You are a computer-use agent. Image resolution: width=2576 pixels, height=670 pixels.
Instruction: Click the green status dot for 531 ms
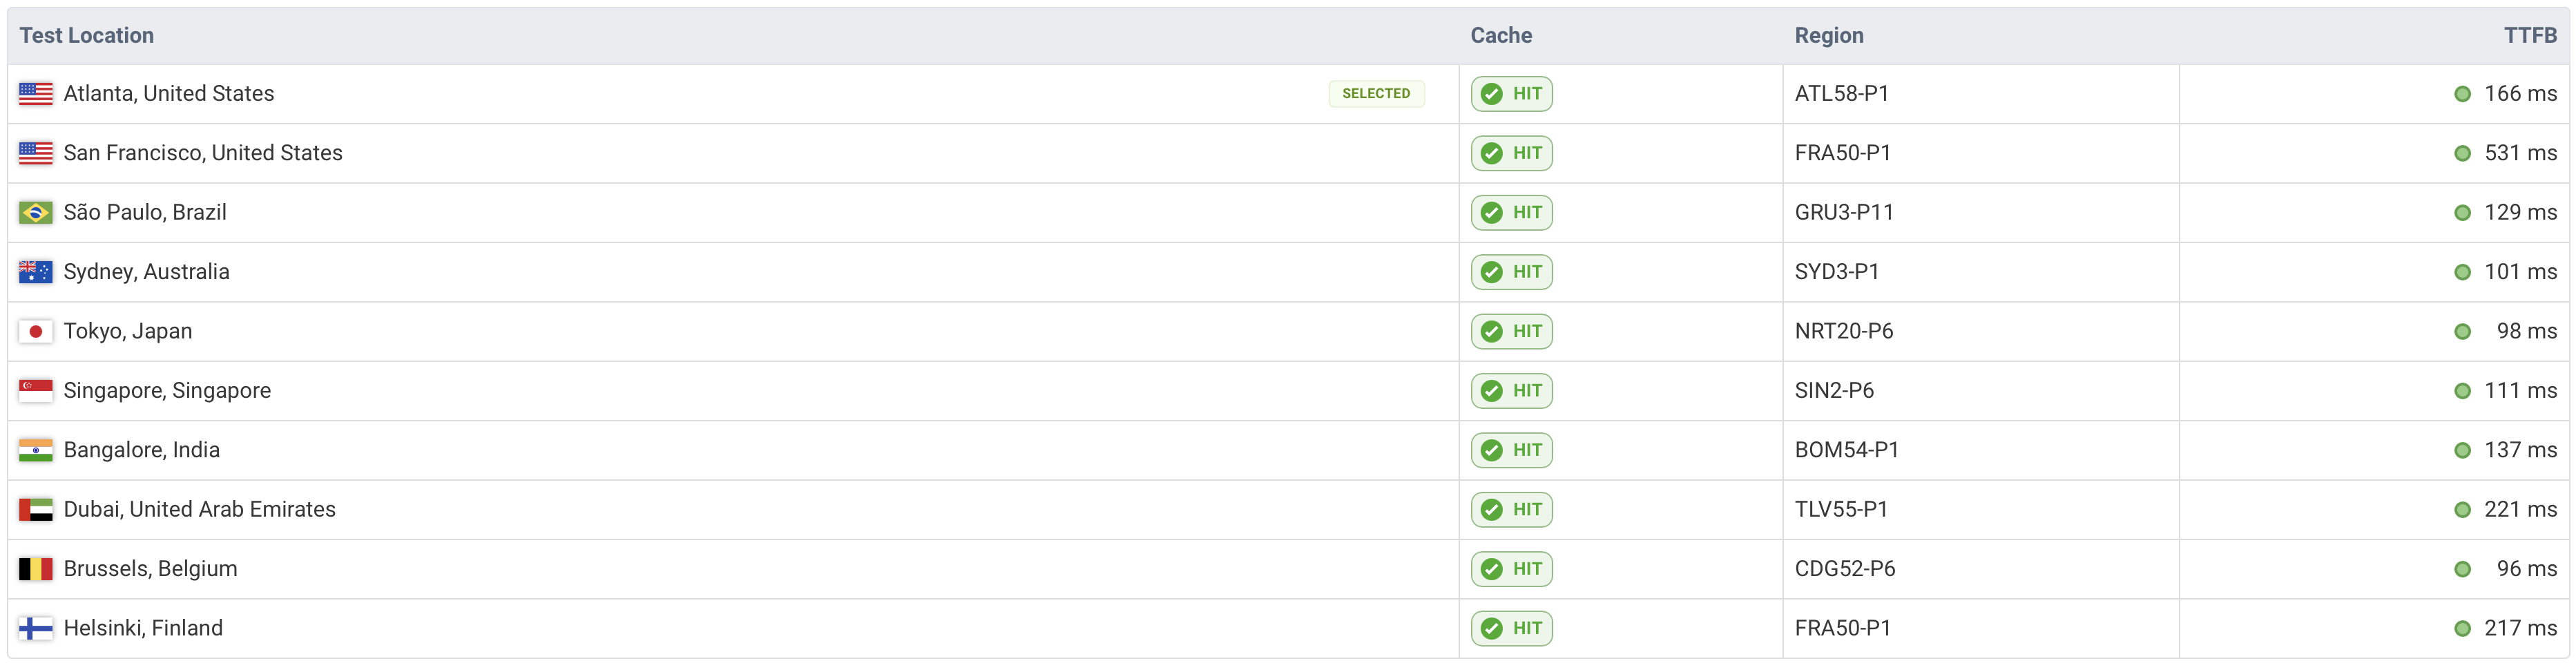[2462, 154]
